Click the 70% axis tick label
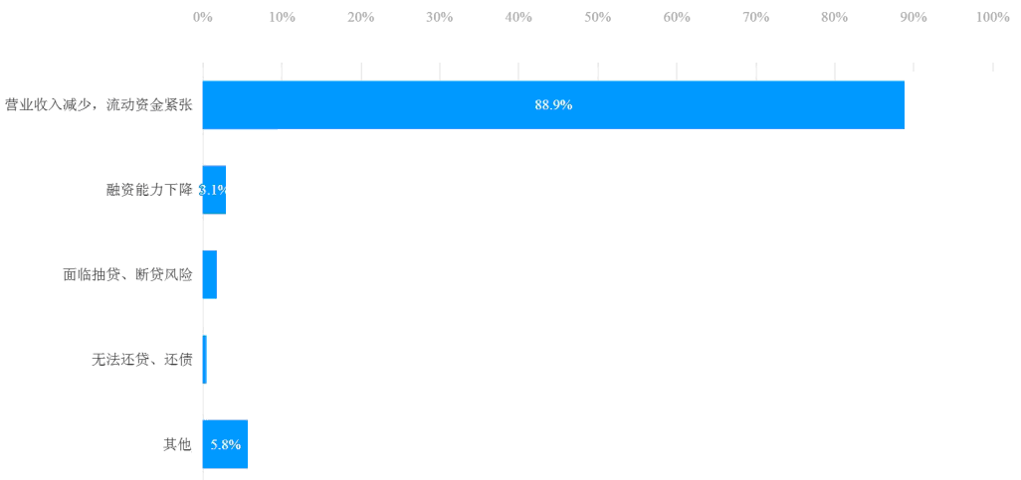Image resolution: width=1021 pixels, height=480 pixels. 756,18
